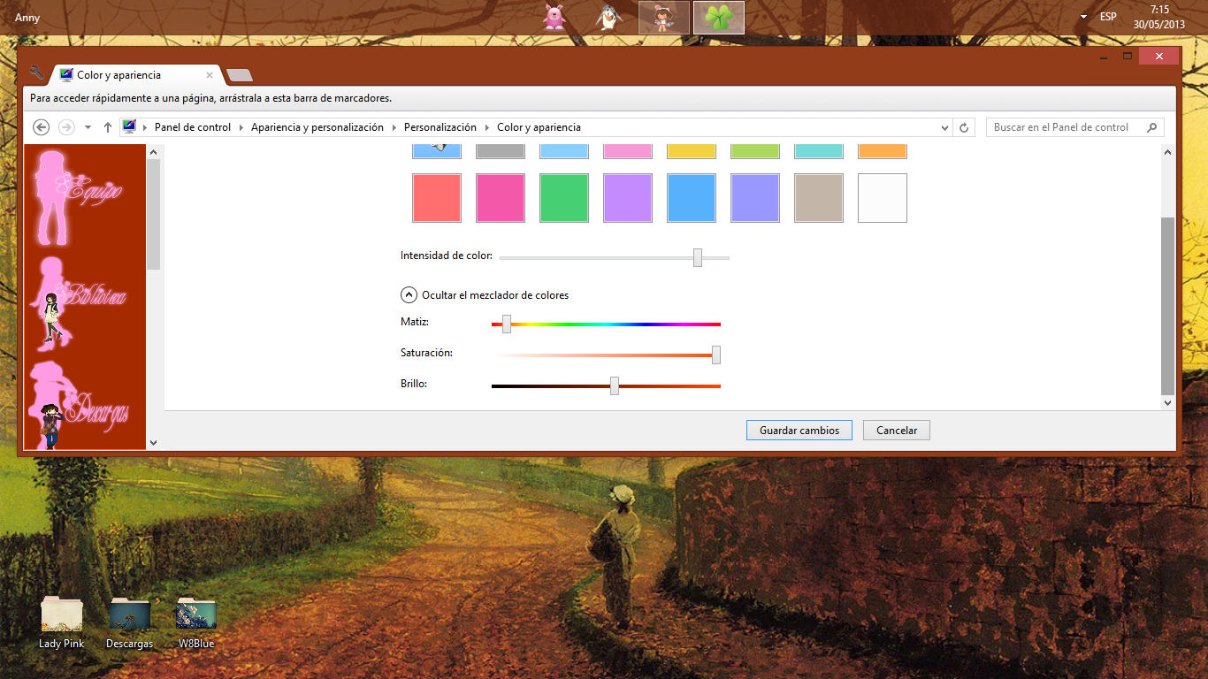
Task: Navigate to Panel de control breadcrumb
Action: (x=193, y=127)
